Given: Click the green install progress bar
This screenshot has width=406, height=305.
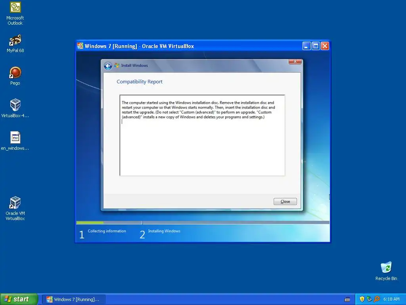Looking at the screenshot, I should coord(90,222).
